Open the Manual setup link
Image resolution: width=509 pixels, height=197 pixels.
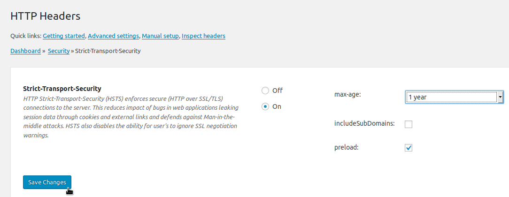point(160,36)
